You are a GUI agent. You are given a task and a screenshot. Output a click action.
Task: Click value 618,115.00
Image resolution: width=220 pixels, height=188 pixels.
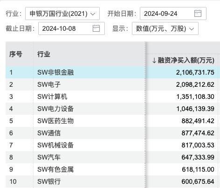[198, 169]
